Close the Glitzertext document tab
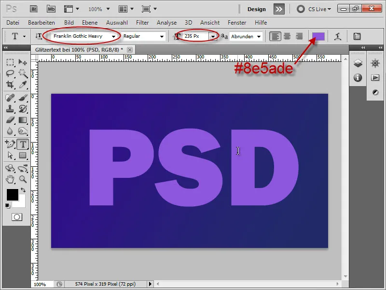 pos(130,50)
